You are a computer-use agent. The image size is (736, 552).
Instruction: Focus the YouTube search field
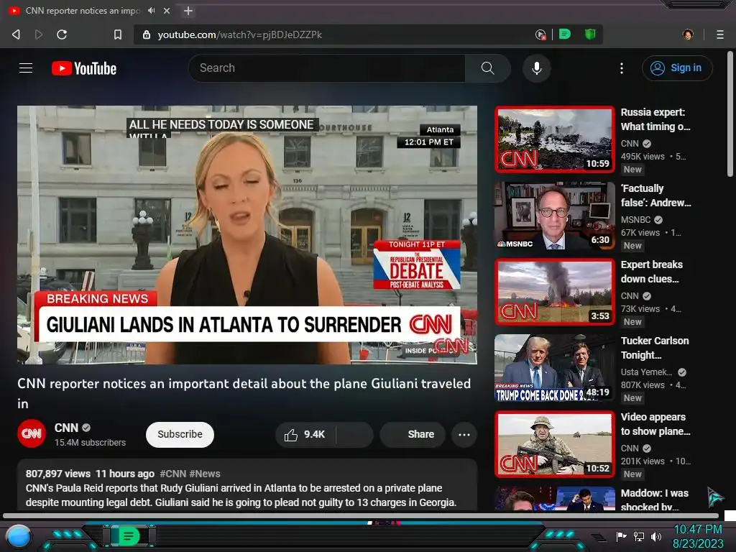click(x=327, y=68)
